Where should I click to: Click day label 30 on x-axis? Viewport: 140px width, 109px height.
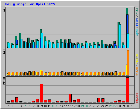coord(127,106)
